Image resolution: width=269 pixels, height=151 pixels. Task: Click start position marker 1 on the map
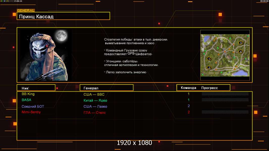point(209,59)
